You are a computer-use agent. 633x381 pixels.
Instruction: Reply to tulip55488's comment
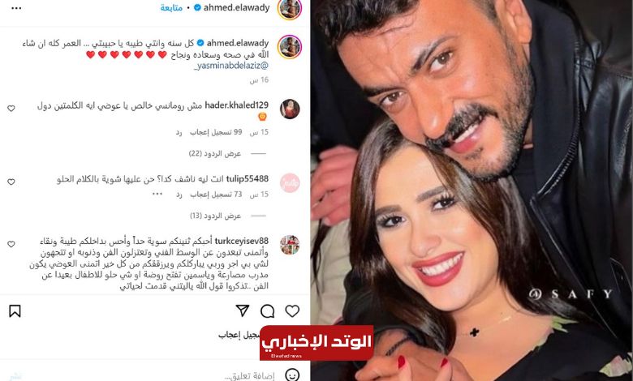click(179, 195)
